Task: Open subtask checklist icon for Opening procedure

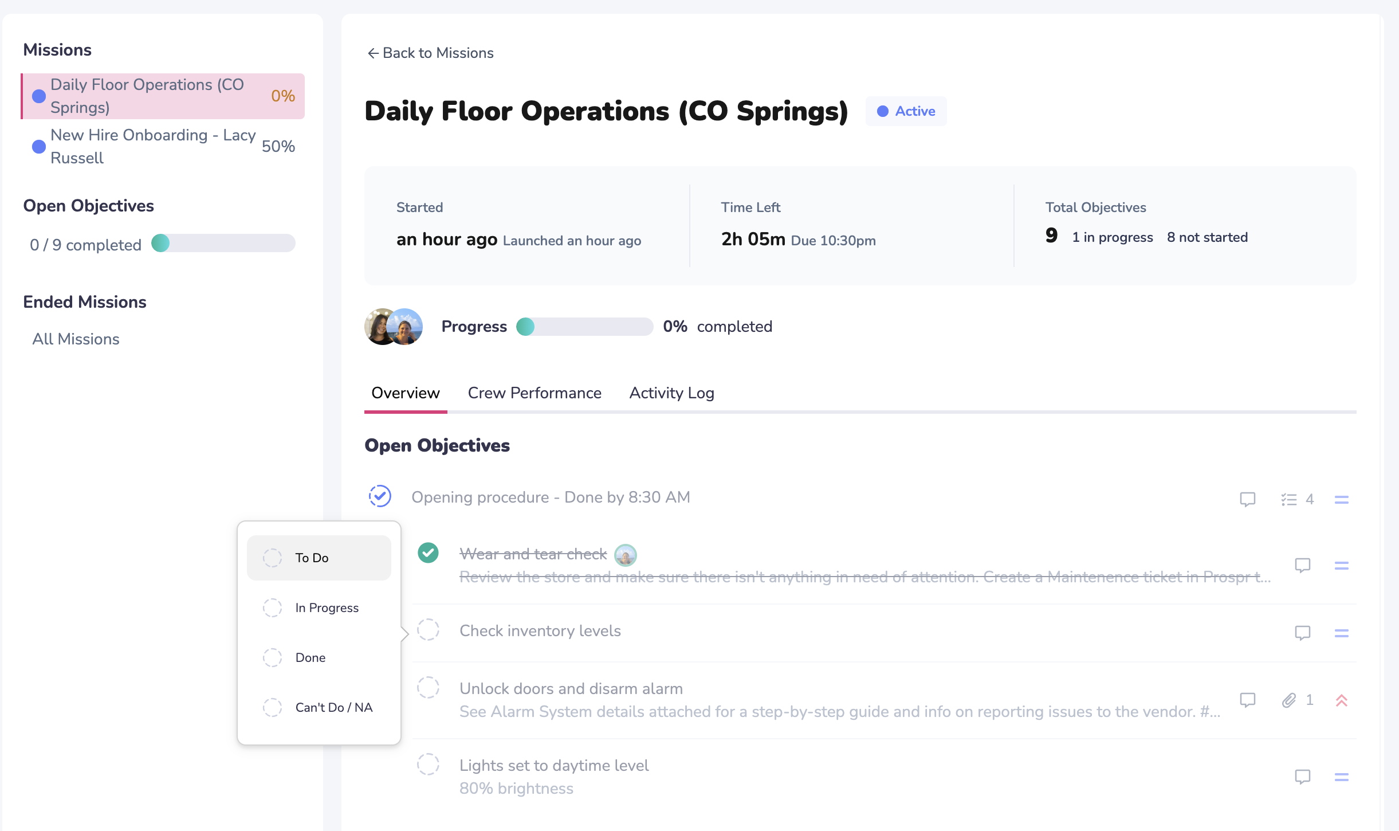Action: pyautogui.click(x=1289, y=499)
